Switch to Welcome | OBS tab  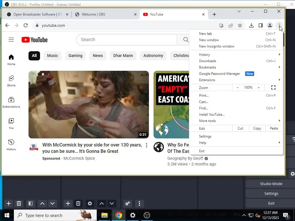(x=105, y=14)
